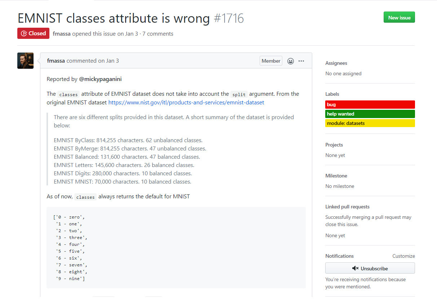Click the @mickypaganini mention link
The height and width of the screenshot is (302, 437).
103,79
